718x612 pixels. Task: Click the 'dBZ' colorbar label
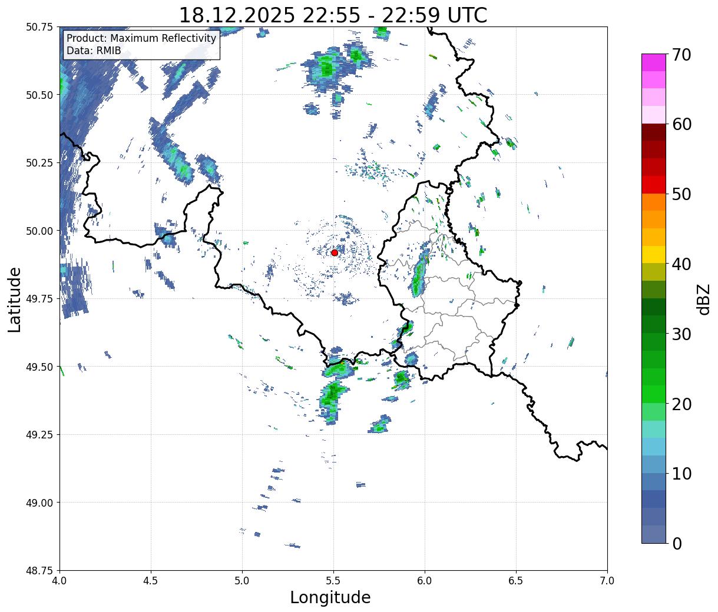[x=703, y=299]
